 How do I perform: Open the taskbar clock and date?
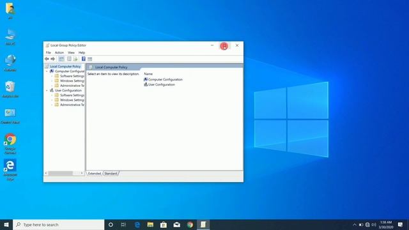click(386, 224)
